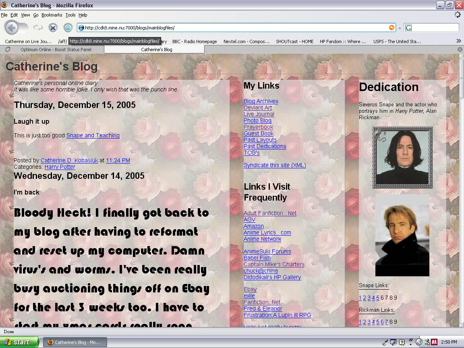Open Nextel.com bookmark
The height and width of the screenshot is (348, 464).
pyautogui.click(x=246, y=41)
